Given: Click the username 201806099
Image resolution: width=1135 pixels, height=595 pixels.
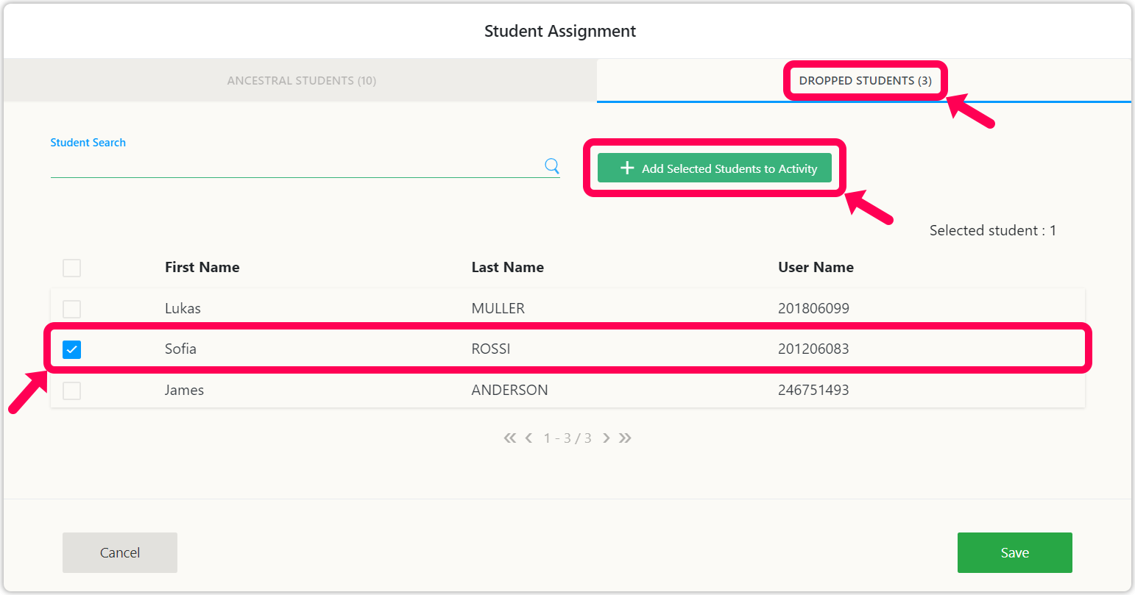Looking at the screenshot, I should (813, 309).
